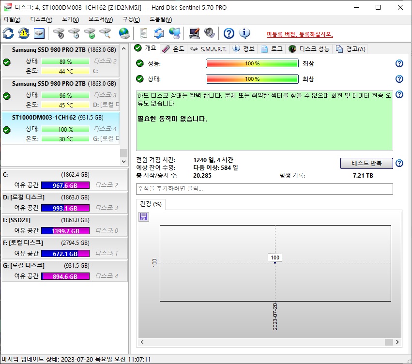Viewport: 412px width, 364px height.
Task: Click the help icon next to 테스트 반복
Action: [x=399, y=163]
